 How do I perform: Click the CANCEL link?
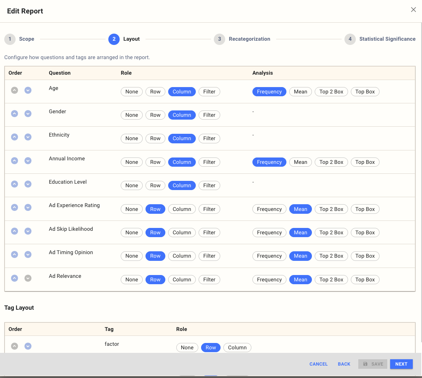point(318,364)
